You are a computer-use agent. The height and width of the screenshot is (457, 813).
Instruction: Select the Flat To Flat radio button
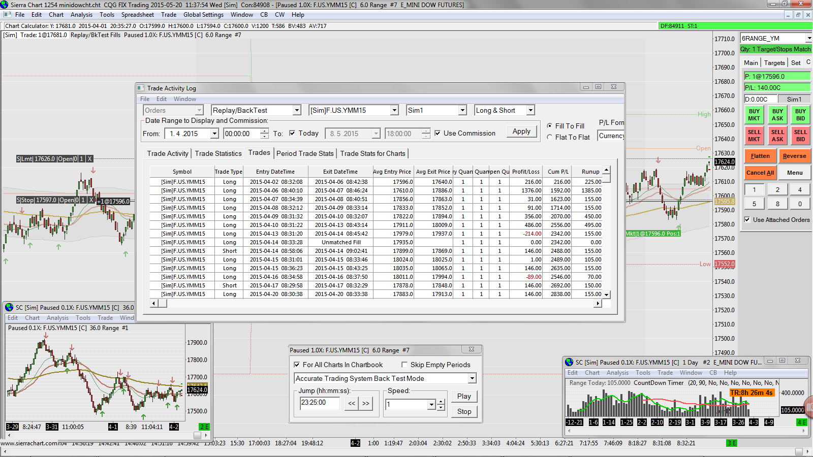549,137
